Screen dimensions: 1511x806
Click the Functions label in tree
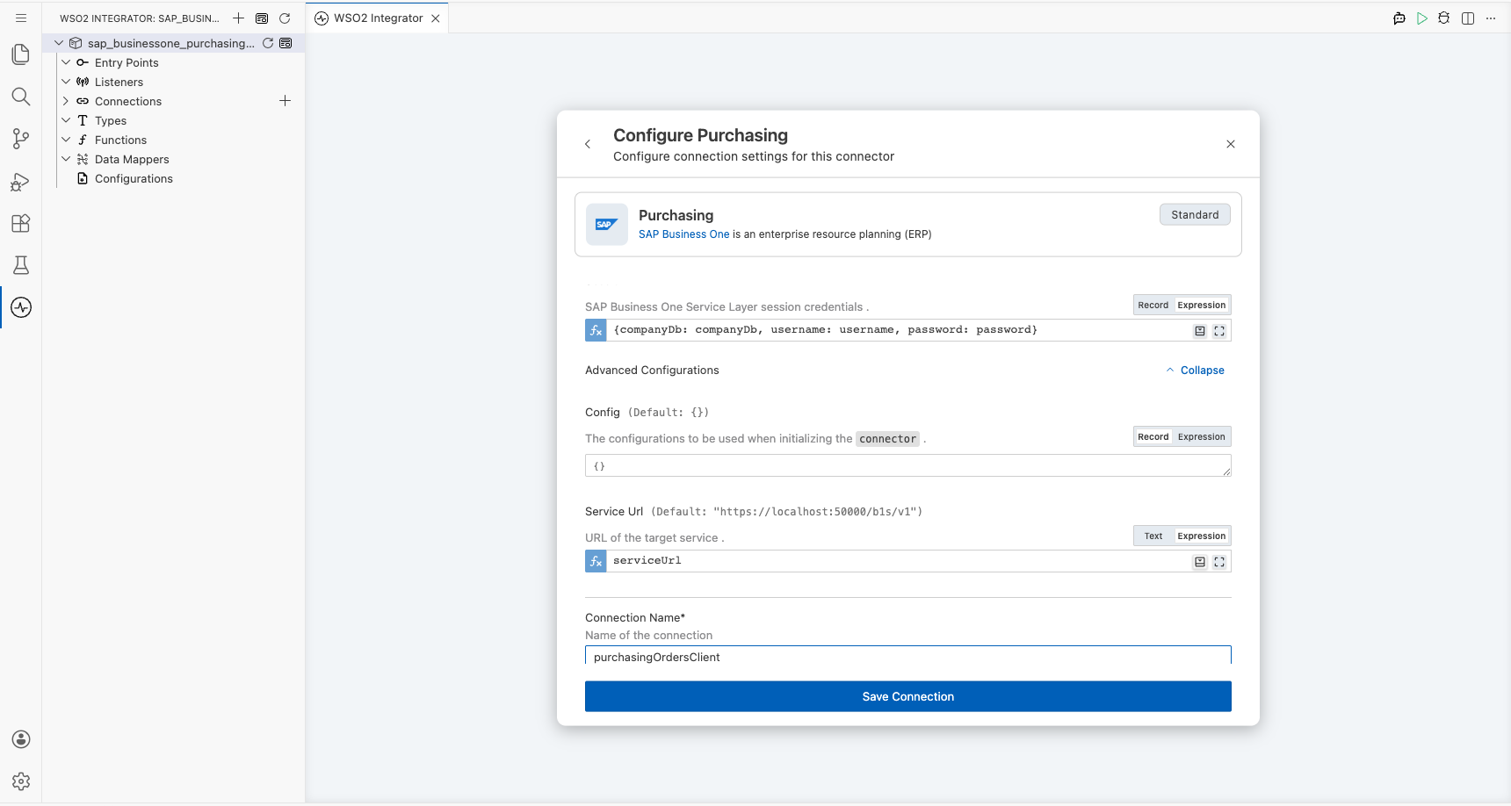121,140
